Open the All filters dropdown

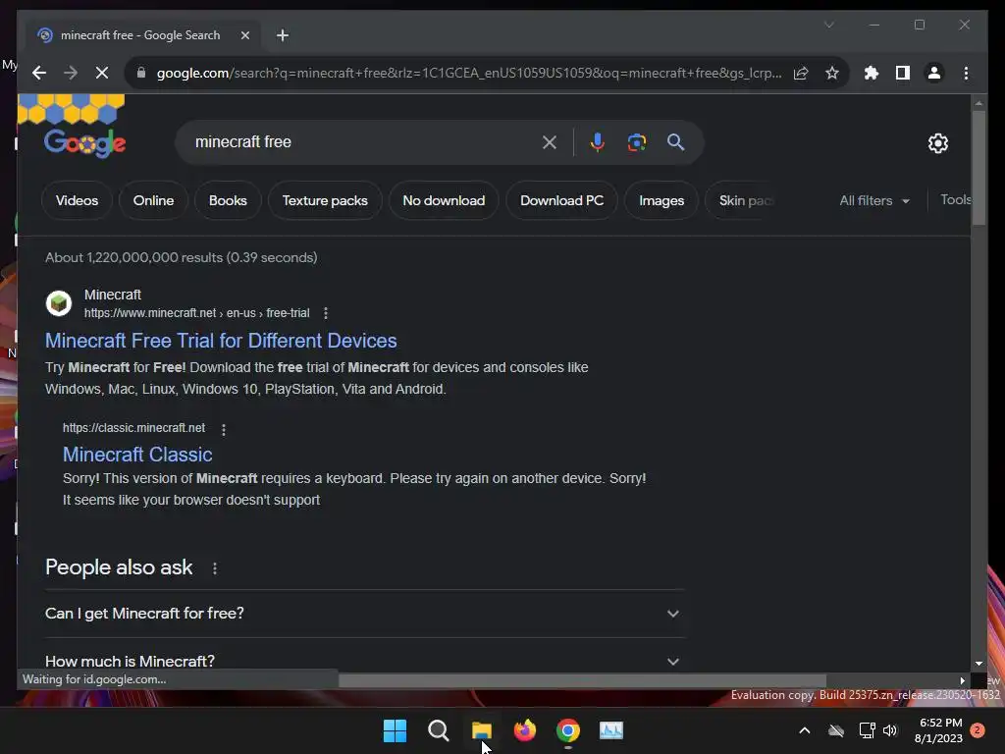[874, 200]
